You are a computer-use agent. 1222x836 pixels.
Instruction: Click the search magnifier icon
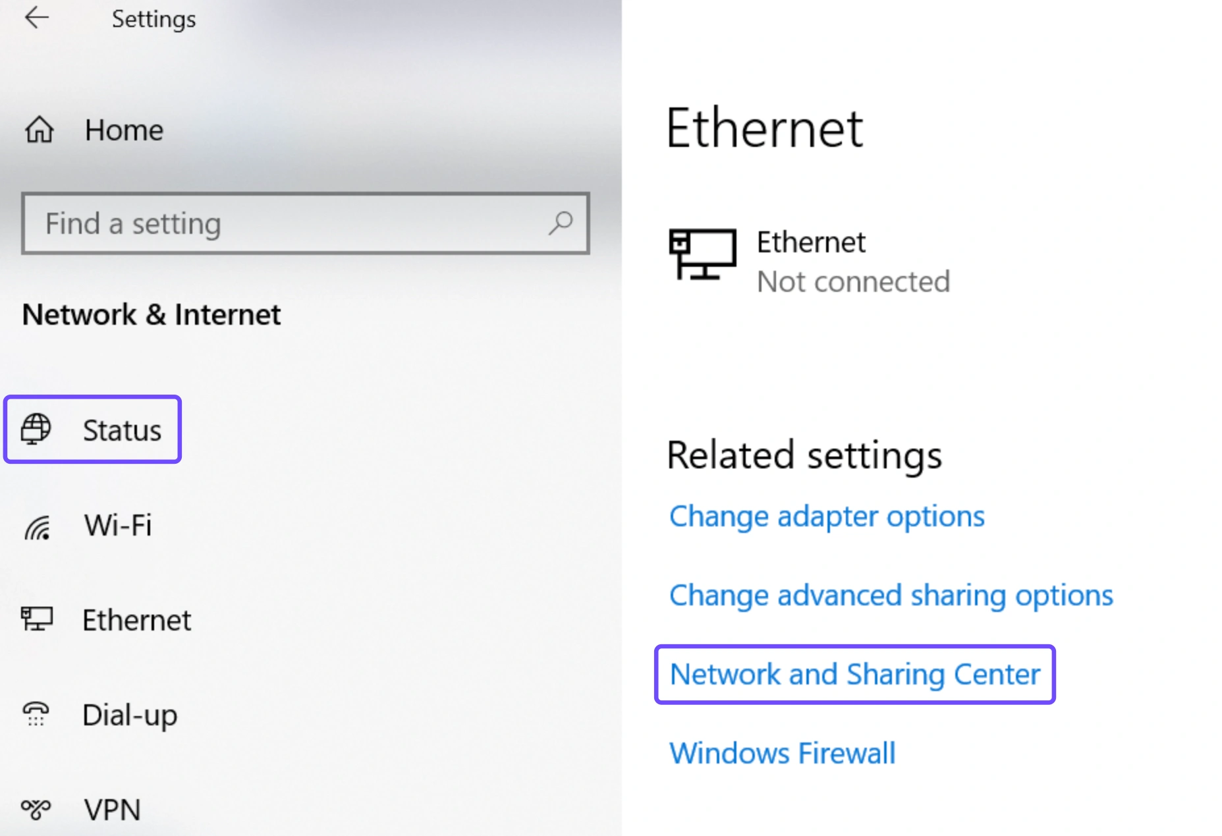click(x=561, y=223)
